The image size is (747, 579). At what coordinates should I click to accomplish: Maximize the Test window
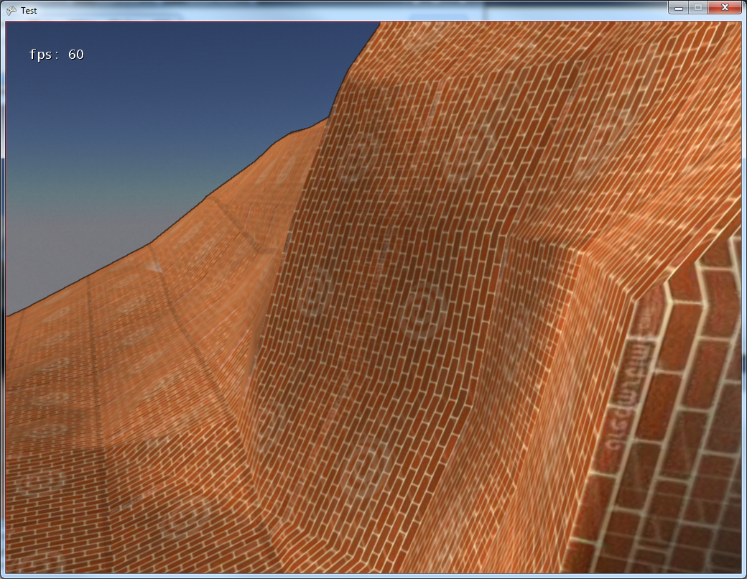pos(697,7)
